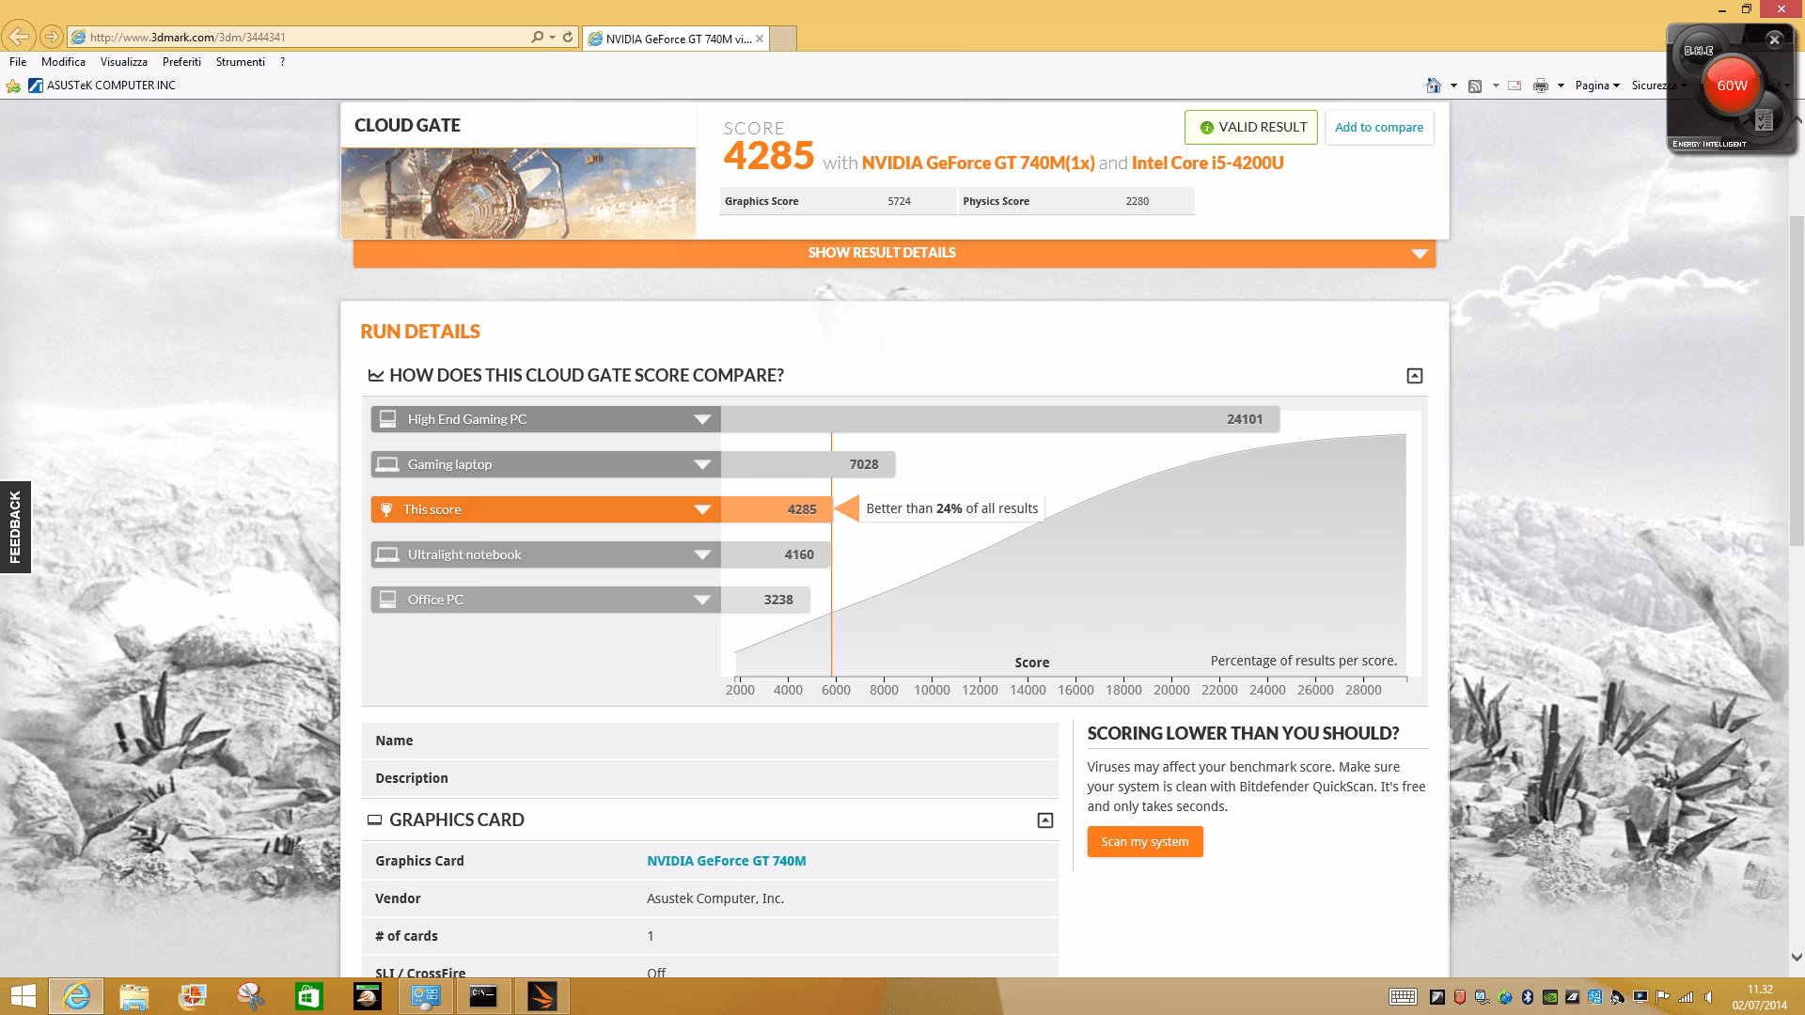Click the Internet Explorer taskbar icon
The height and width of the screenshot is (1015, 1805).
[76, 996]
